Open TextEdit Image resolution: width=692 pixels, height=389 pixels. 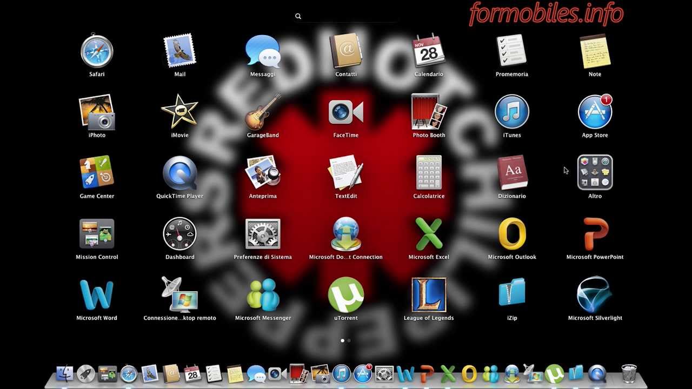pyautogui.click(x=346, y=173)
